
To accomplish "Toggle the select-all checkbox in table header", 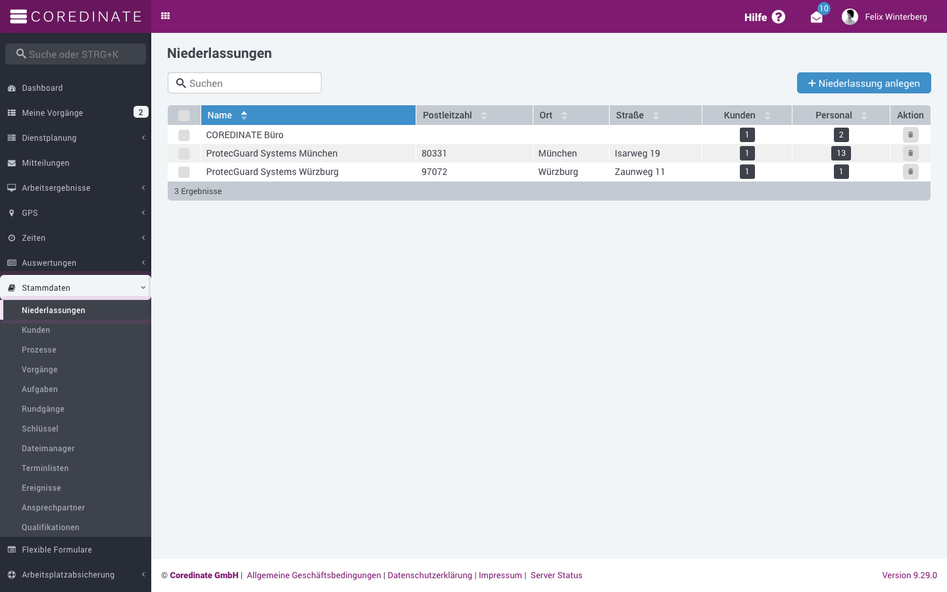I will [x=184, y=115].
